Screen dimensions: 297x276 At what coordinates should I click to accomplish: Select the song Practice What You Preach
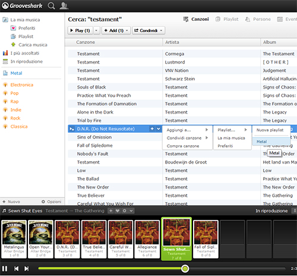(104, 96)
